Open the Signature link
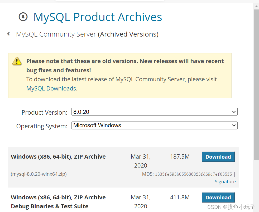This screenshot has width=259, height=212. click(x=225, y=181)
